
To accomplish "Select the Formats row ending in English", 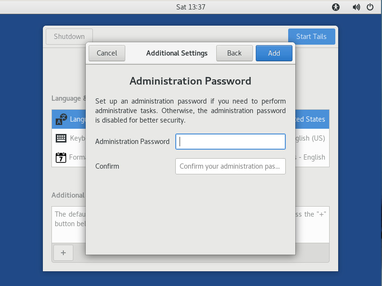I will [312, 157].
